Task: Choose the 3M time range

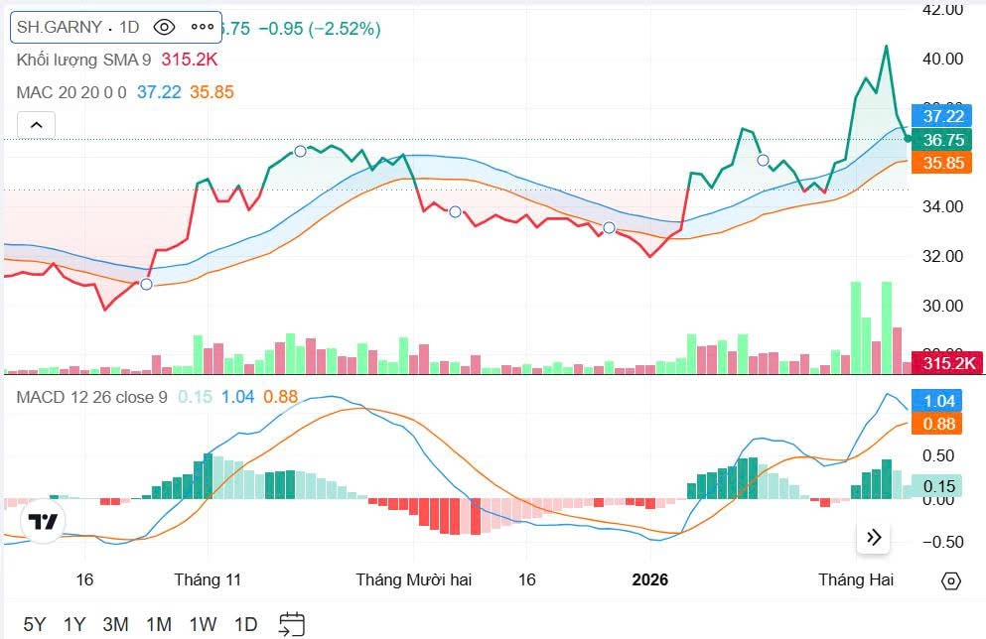Action: click(x=116, y=624)
